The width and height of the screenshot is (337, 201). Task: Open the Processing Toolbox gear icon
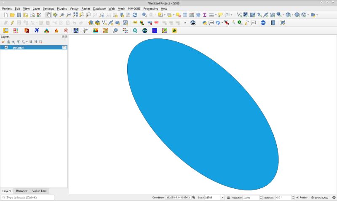pyautogui.click(x=198, y=15)
